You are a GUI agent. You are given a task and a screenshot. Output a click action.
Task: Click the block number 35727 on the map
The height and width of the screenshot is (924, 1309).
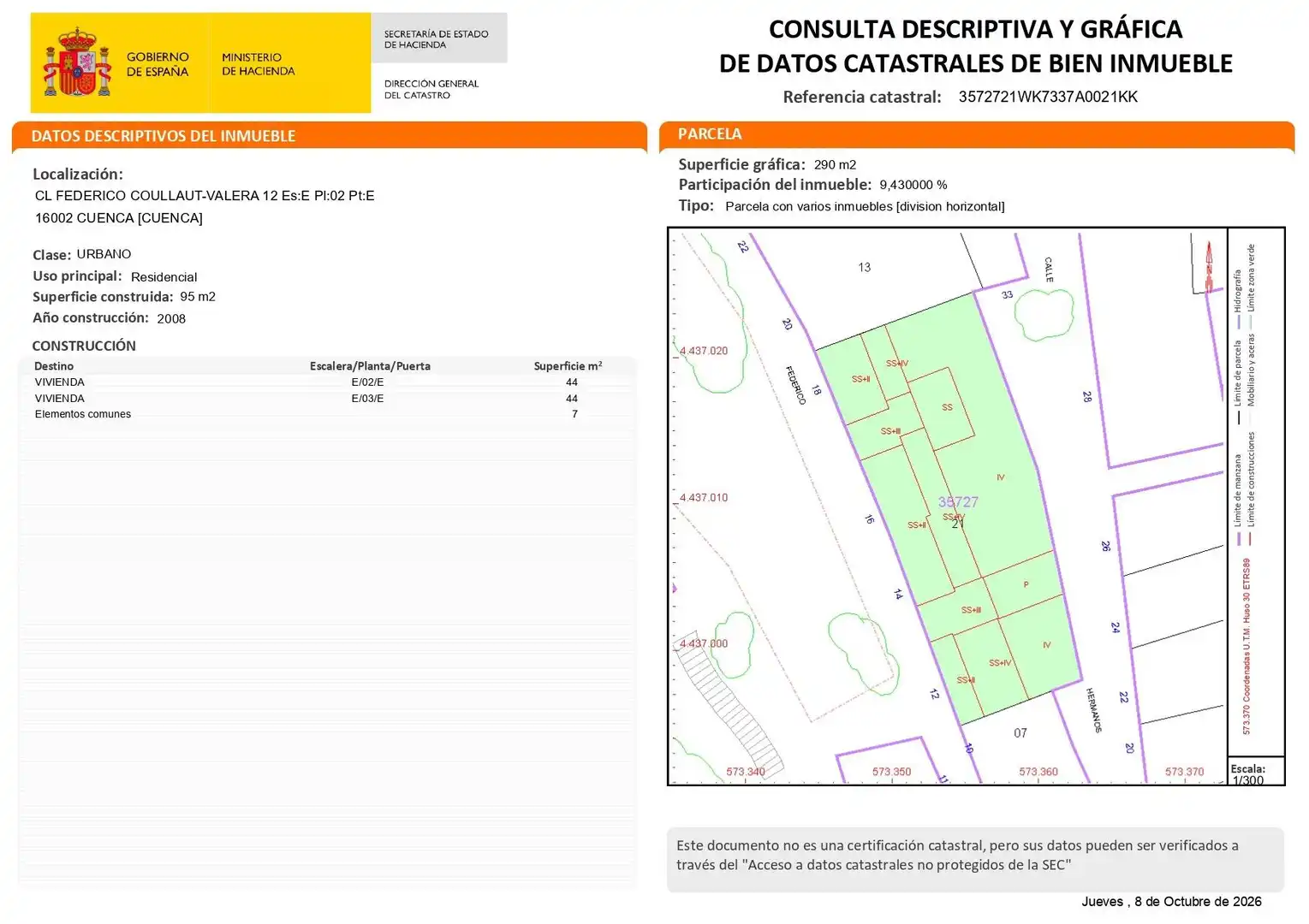(x=957, y=502)
